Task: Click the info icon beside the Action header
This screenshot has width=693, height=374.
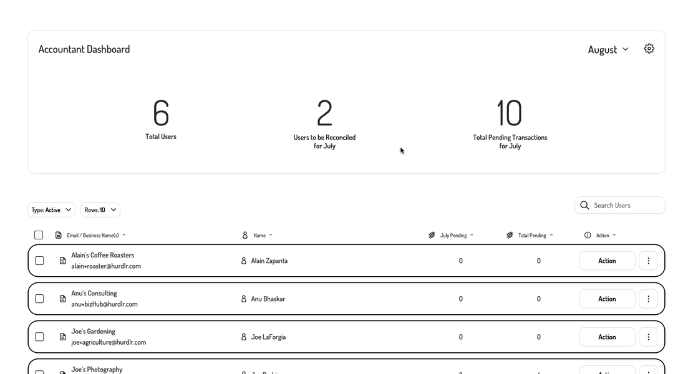Action: [x=587, y=235]
